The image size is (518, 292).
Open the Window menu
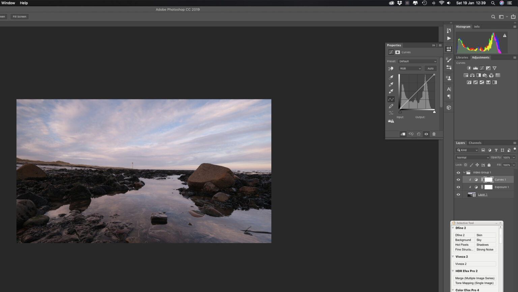pos(8,3)
